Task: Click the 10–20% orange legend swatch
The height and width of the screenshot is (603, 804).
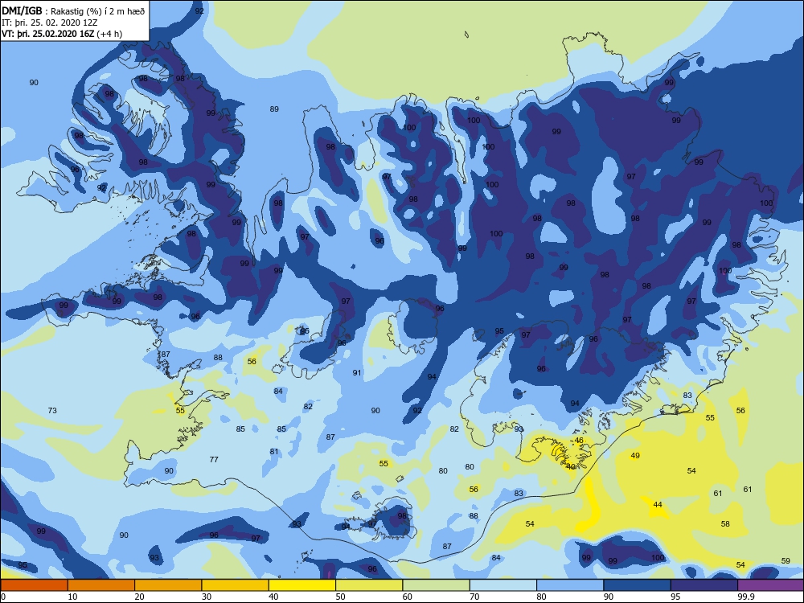Action: pyautogui.click(x=101, y=585)
